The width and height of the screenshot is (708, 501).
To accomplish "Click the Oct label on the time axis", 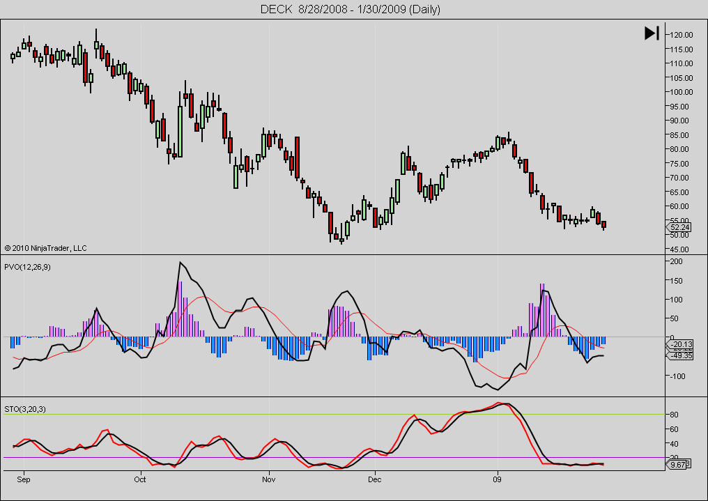I will pyautogui.click(x=140, y=479).
